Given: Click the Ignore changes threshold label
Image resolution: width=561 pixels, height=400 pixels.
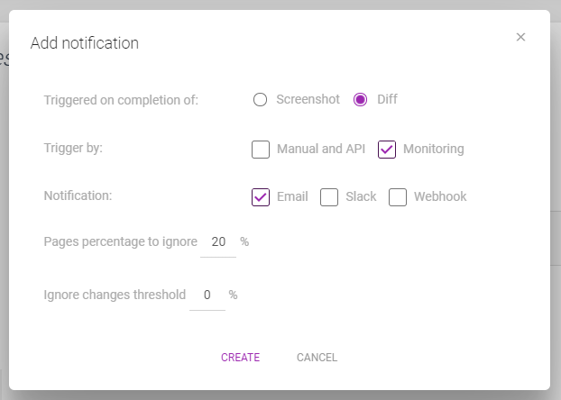Looking at the screenshot, I should click(115, 295).
